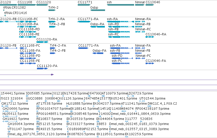Select the Osbp gene label
The image size is (217, 138).
tap(94, 7)
